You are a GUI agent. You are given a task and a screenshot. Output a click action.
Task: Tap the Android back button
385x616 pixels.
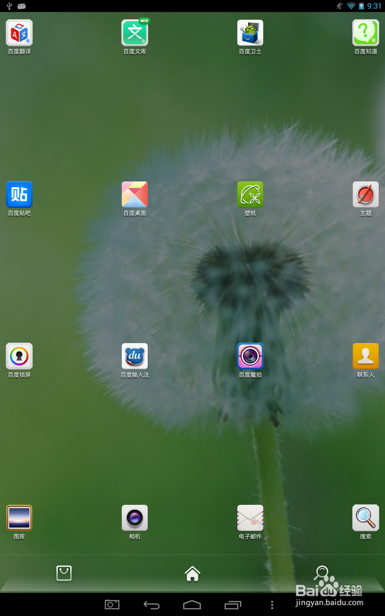[x=152, y=605]
